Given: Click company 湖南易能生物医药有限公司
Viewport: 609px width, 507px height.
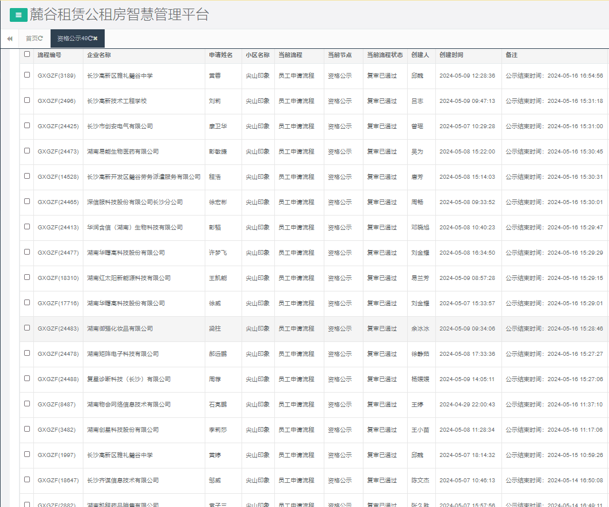Looking at the screenshot, I should pos(122,152).
